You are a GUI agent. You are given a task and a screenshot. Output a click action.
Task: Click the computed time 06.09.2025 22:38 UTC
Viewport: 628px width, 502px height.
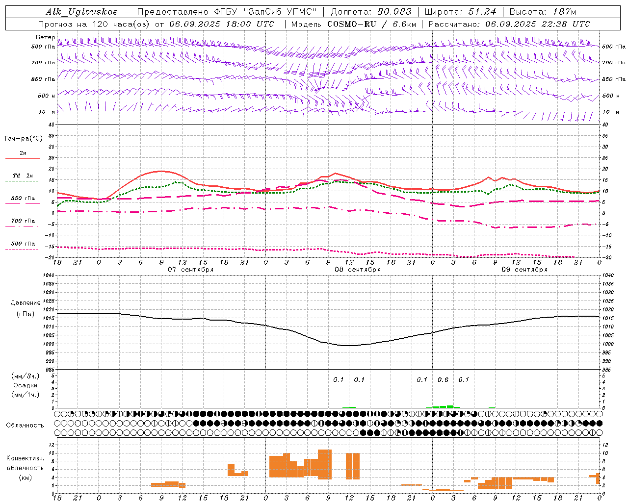[x=538, y=24]
